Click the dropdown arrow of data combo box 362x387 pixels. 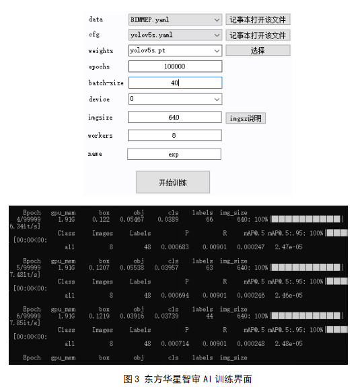point(217,20)
